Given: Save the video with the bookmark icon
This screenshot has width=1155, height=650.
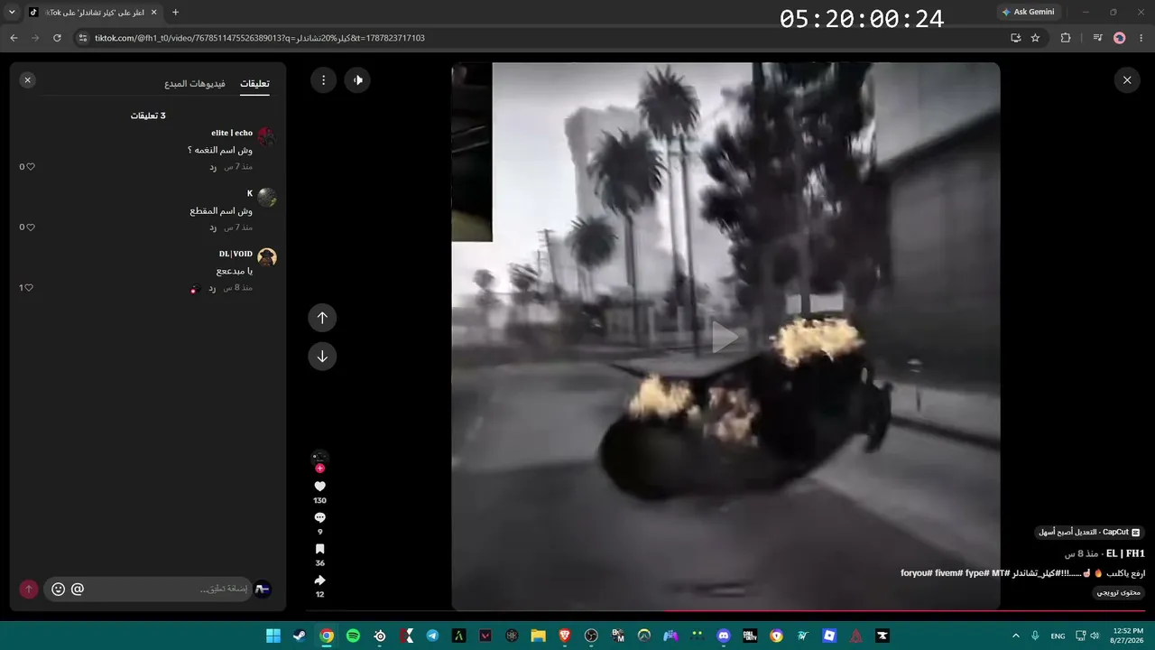Looking at the screenshot, I should tap(319, 549).
